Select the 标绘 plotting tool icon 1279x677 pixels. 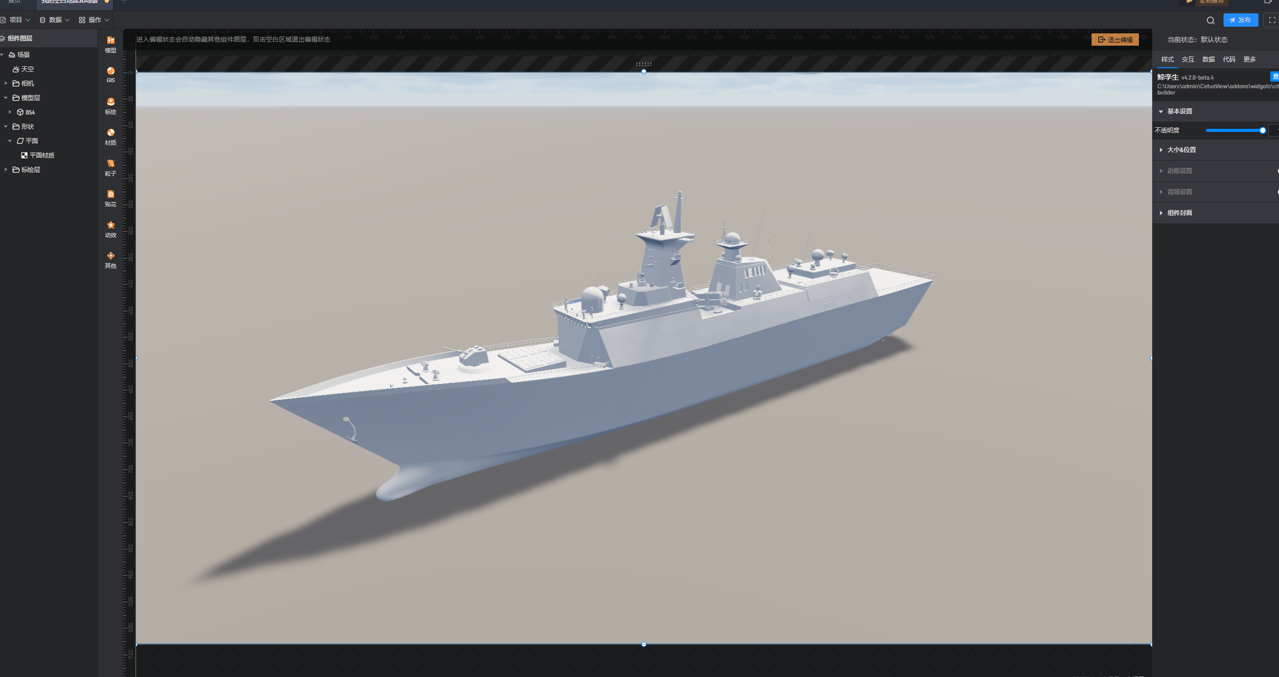(110, 105)
